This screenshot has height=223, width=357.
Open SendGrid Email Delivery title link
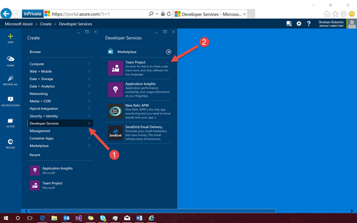point(144,127)
